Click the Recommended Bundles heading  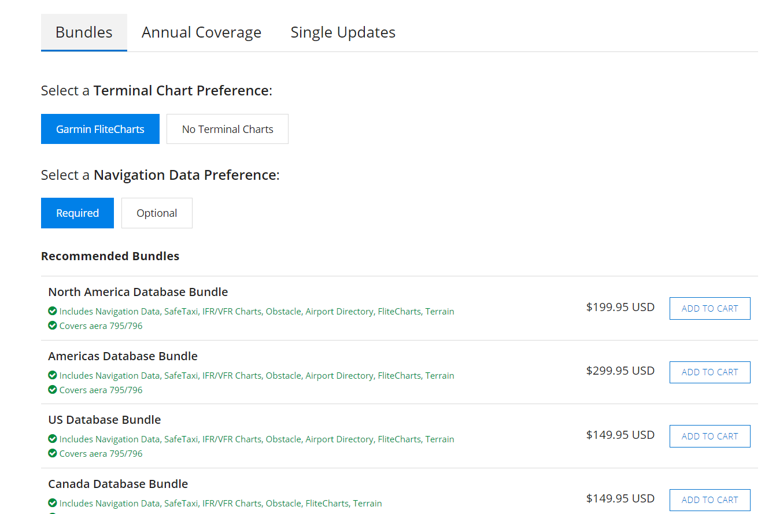[110, 256]
